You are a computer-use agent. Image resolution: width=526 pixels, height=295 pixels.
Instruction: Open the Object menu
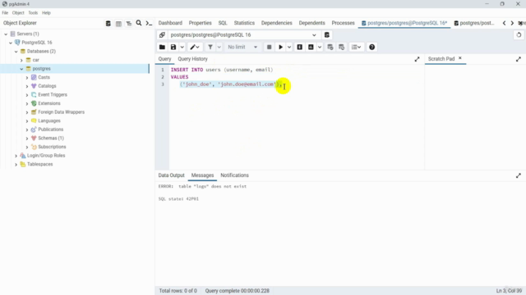[18, 13]
